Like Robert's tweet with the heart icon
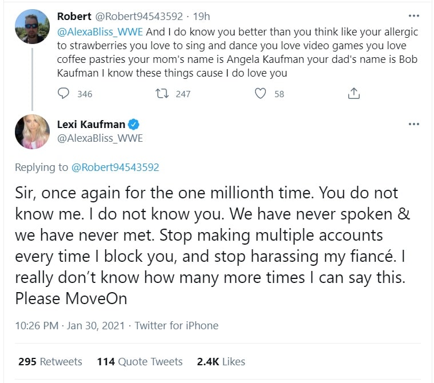This screenshot has width=434, height=383. 260,94
